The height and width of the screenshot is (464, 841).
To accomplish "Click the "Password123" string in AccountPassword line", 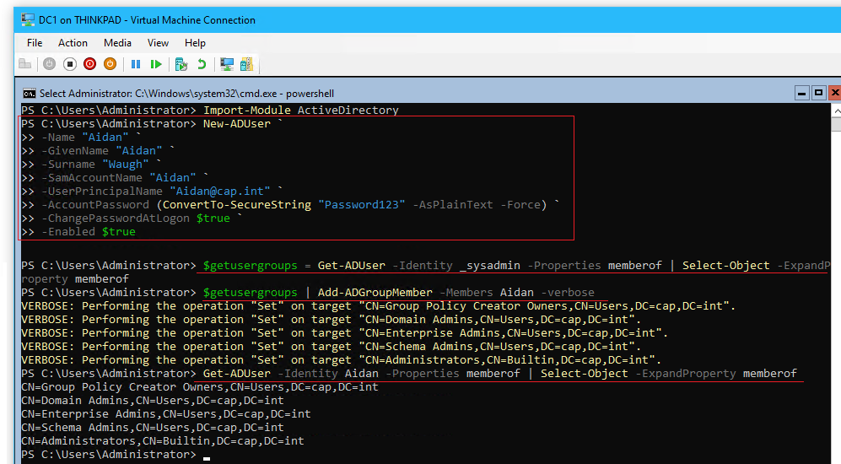I will pos(362,204).
